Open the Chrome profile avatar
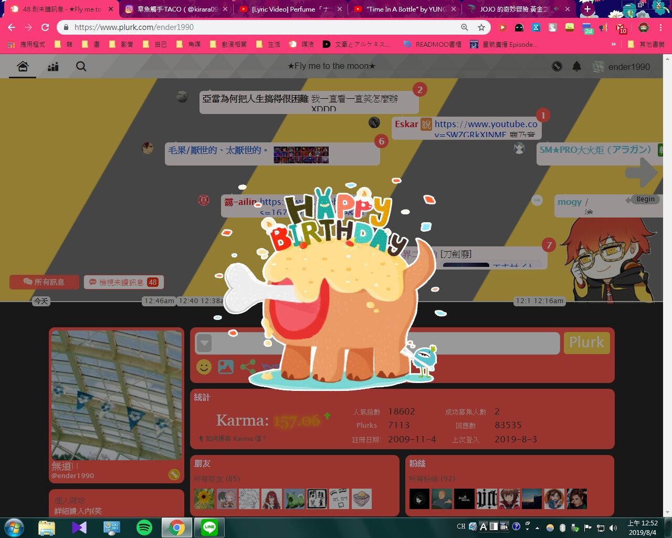The image size is (672, 538). click(644, 27)
